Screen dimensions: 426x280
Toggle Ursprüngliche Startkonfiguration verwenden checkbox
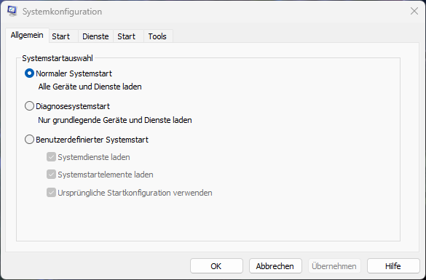[x=51, y=193]
